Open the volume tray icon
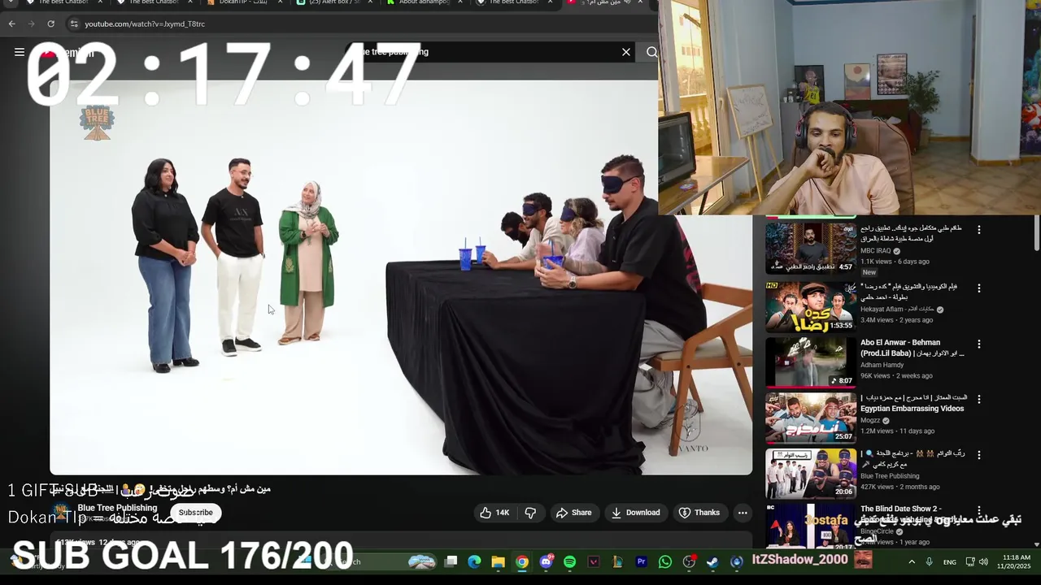Image resolution: width=1041 pixels, height=585 pixels. (x=983, y=561)
